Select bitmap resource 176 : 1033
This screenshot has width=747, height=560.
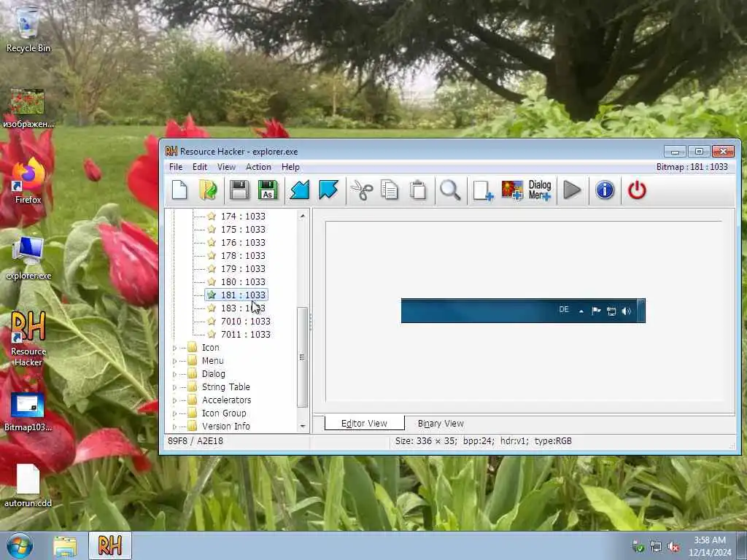pos(243,242)
